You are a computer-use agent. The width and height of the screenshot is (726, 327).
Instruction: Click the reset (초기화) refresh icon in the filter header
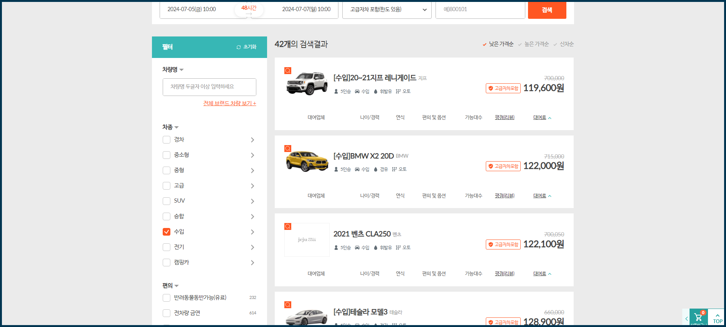239,47
